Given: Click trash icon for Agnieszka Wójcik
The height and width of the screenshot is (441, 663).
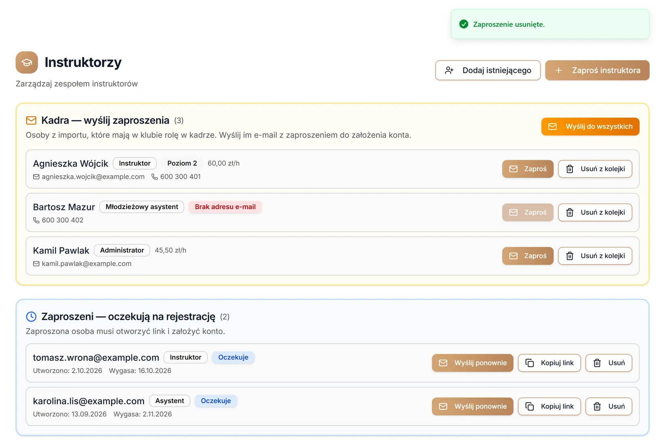Looking at the screenshot, I should click(x=570, y=169).
